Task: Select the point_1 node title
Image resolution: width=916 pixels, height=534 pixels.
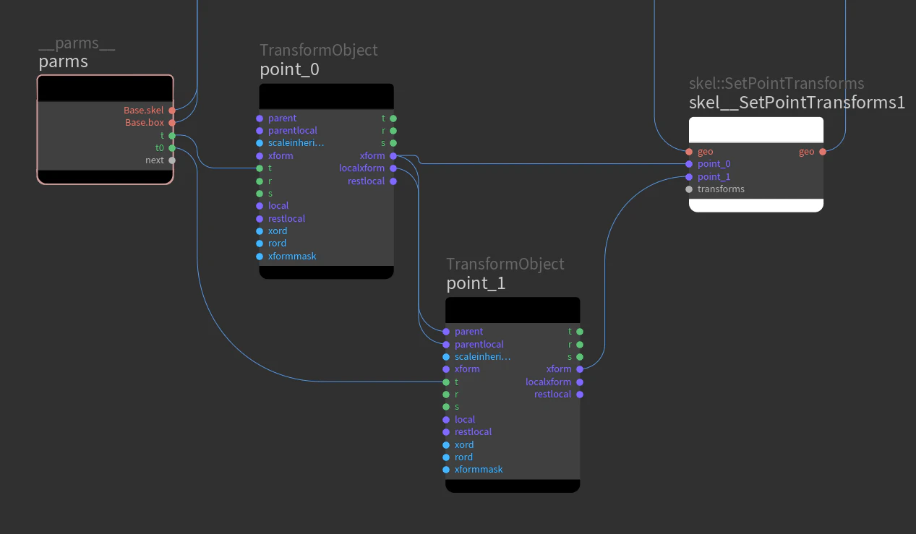Action: 476,283
